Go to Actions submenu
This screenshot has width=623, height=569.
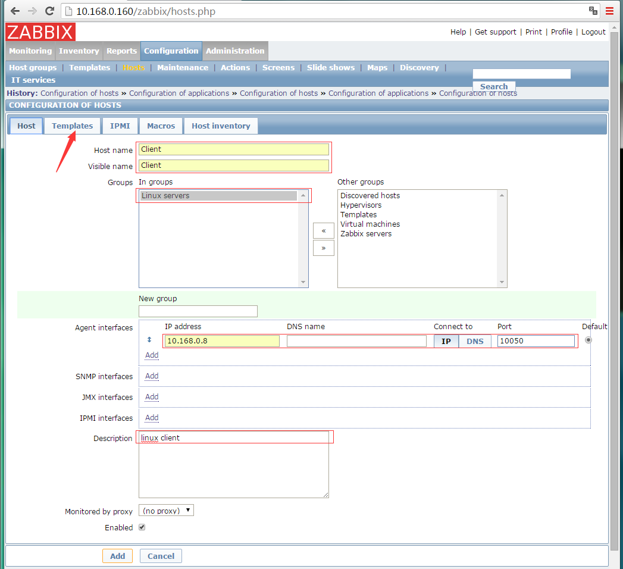(235, 67)
